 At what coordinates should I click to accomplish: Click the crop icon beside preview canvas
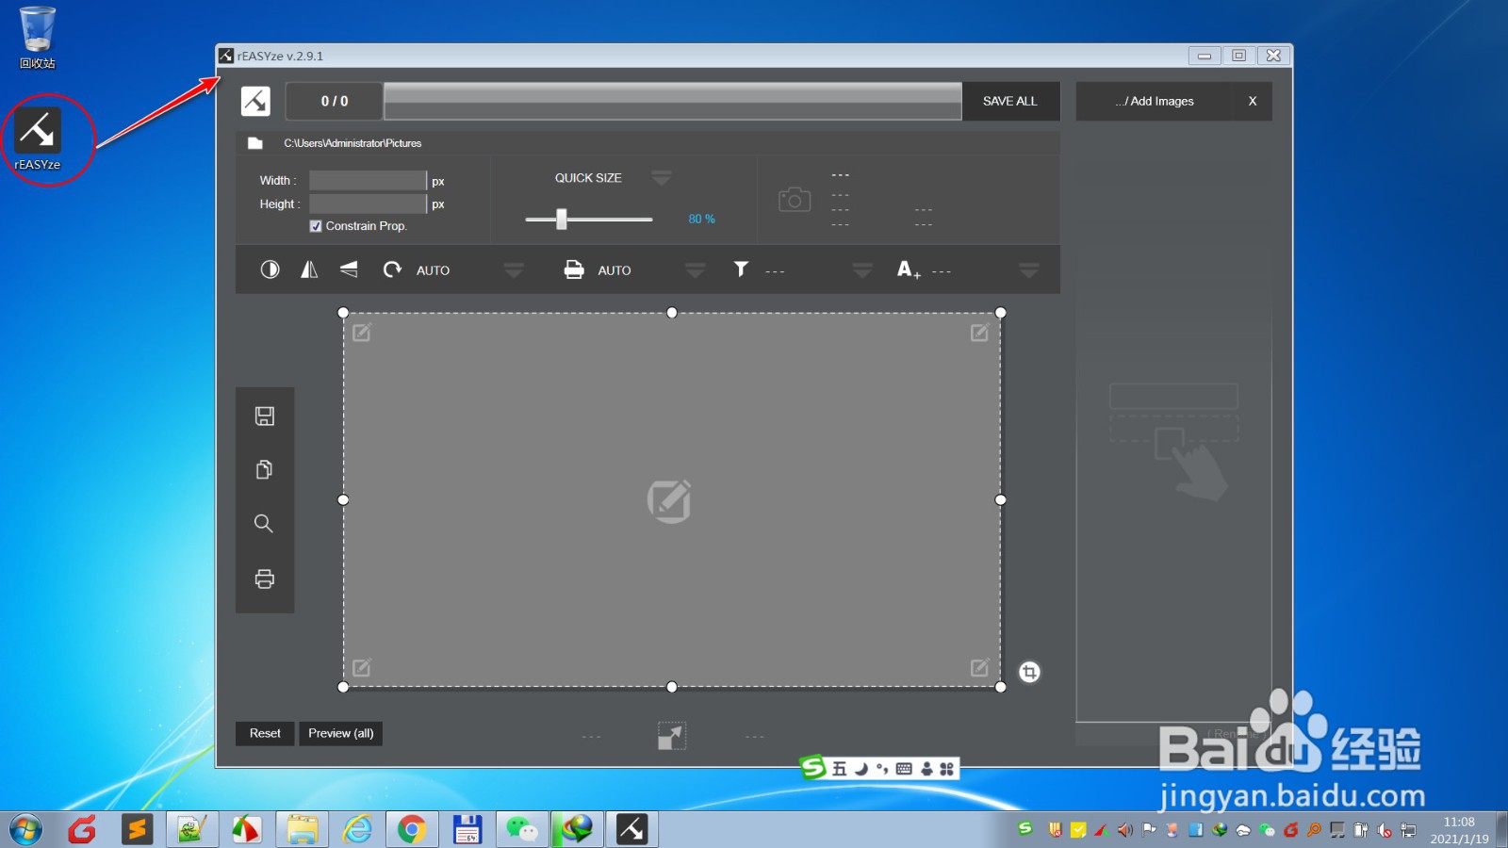click(1029, 672)
